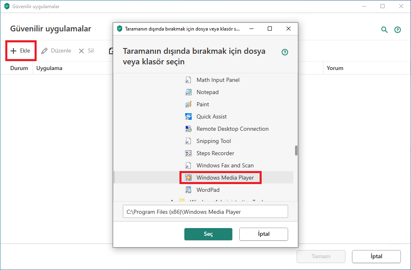Click the disabled Tamam button

pos(321,256)
